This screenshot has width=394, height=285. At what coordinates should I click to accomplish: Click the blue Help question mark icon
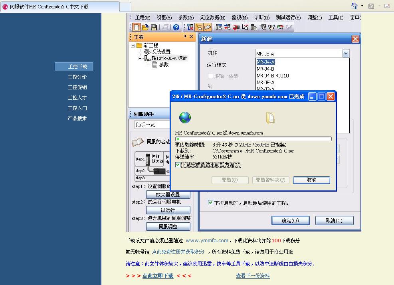coord(176,28)
